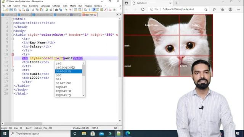Open the Macro menu
This screenshot has height=137, width=244.
tap(73, 6)
